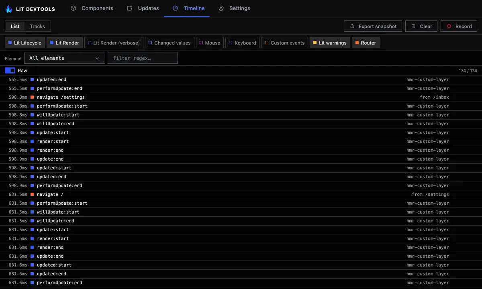Open the Components tab

[x=92, y=8]
